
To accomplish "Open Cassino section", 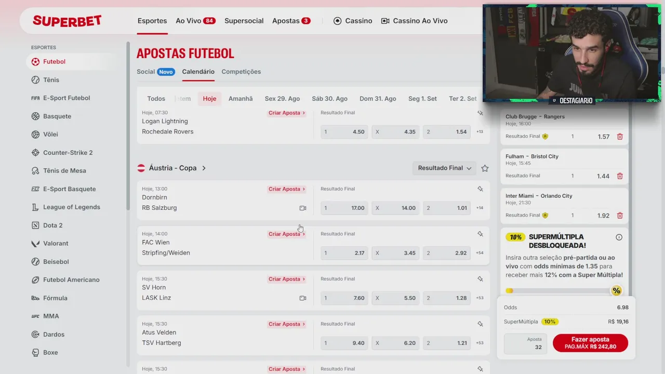I will [353, 21].
